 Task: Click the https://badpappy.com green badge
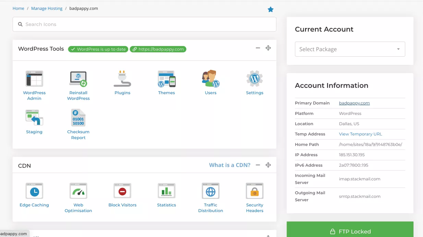coord(158,49)
